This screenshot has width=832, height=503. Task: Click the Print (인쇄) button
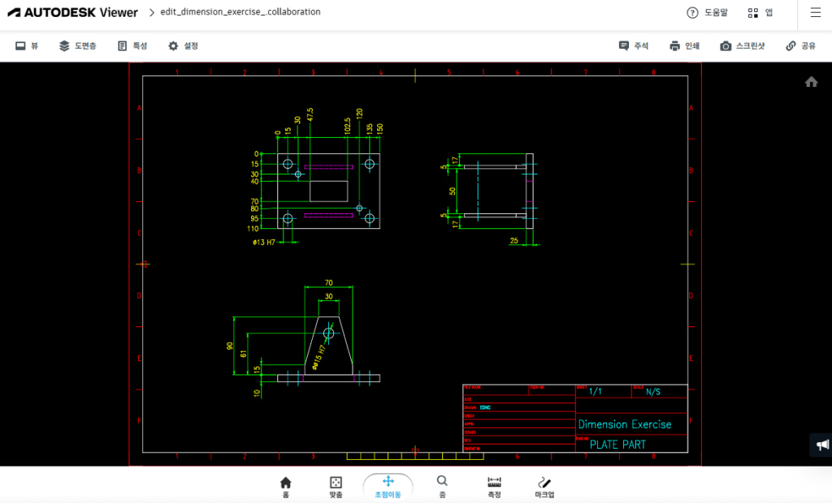[684, 46]
